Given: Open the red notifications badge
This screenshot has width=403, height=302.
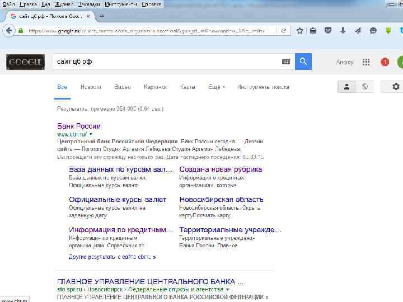Looking at the screenshot, I should (x=385, y=62).
